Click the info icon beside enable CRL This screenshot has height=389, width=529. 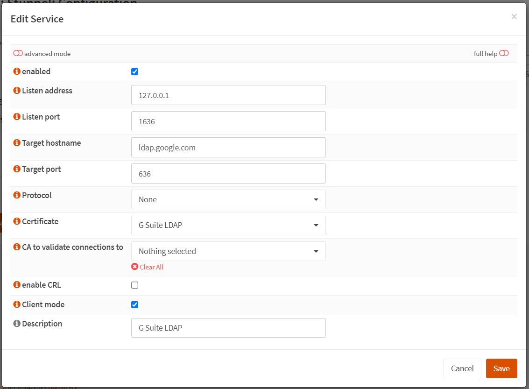point(17,285)
